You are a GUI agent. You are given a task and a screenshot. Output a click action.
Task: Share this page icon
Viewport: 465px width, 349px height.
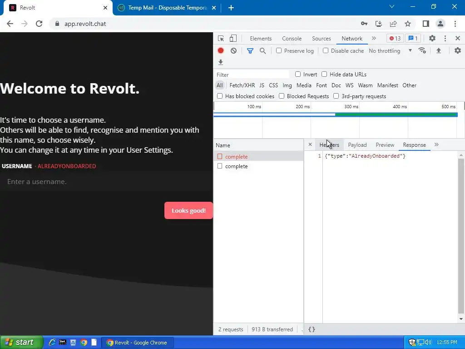tap(393, 24)
